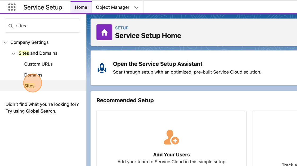Screen dimensions: 297x166
Task: Open the App Launcher dots icon
Action: 12,7
